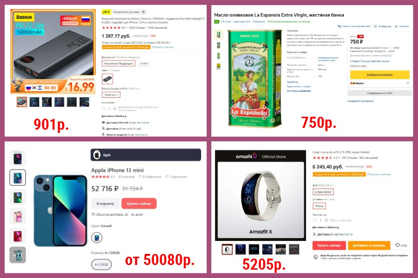Increase the Amazfit X quantity with the plus stepper
418x278 pixels.
click(x=326, y=220)
